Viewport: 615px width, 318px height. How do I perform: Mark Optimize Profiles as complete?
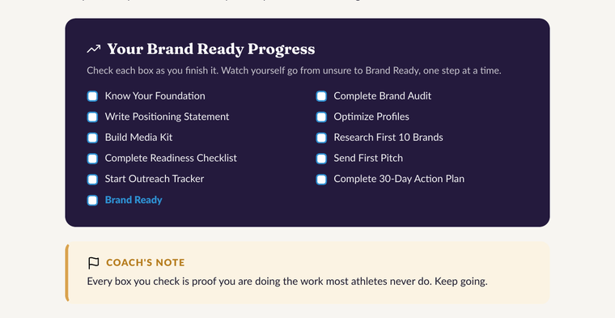coord(321,117)
